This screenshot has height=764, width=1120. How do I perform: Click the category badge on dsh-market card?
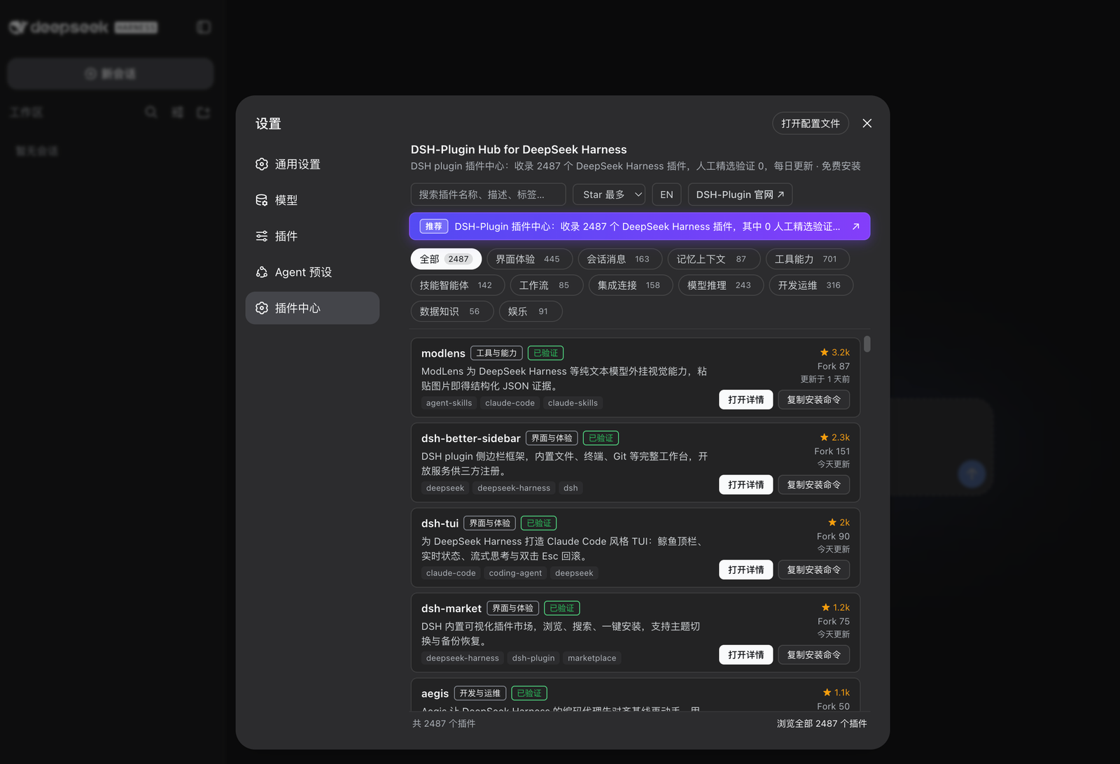pos(513,609)
